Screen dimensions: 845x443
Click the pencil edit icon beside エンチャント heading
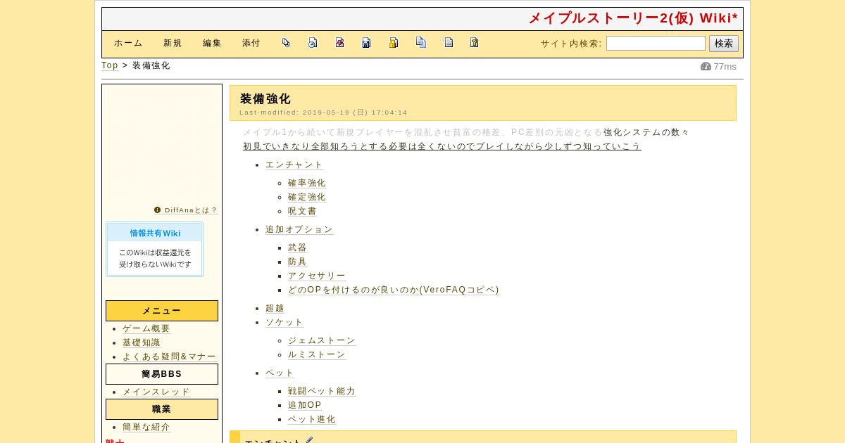click(309, 441)
